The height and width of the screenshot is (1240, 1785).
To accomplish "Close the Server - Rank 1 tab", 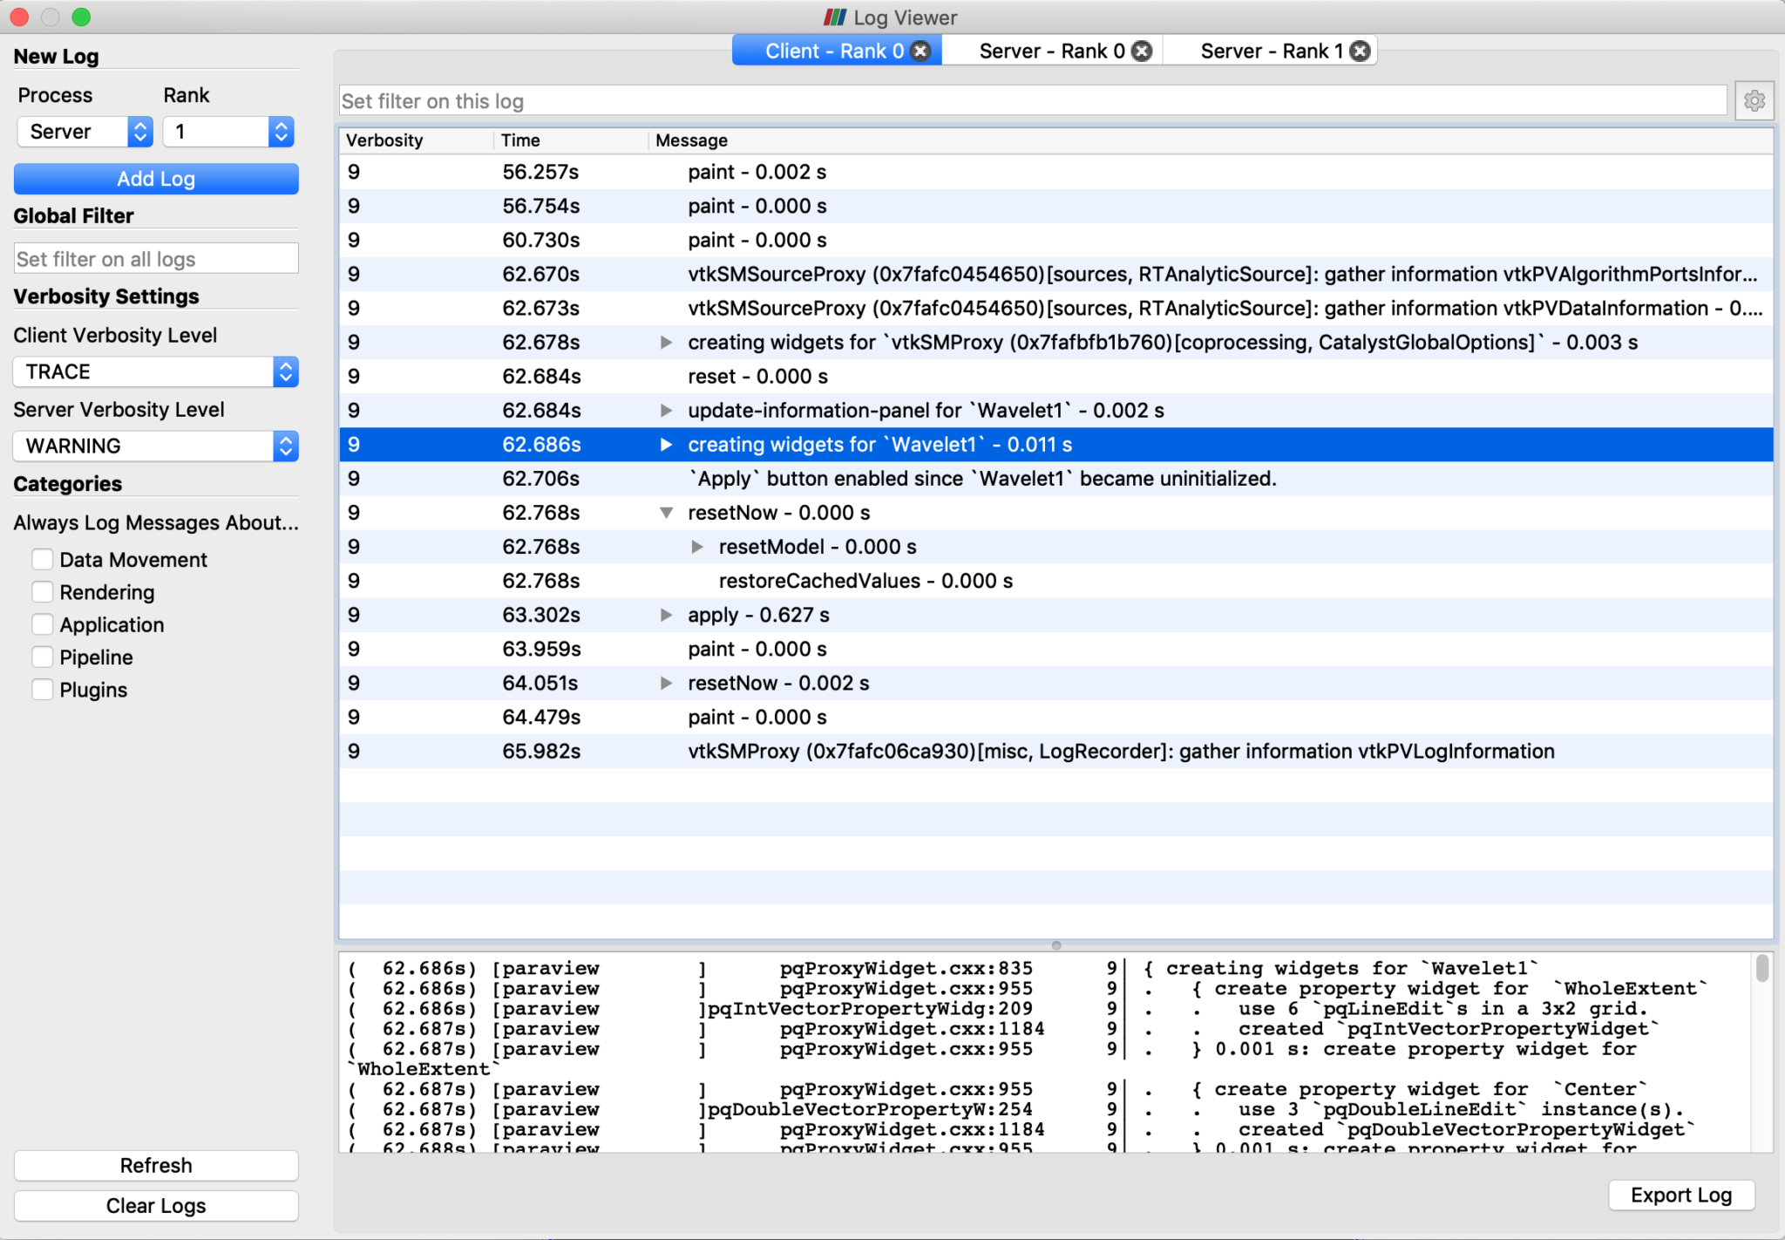I will pos(1360,51).
